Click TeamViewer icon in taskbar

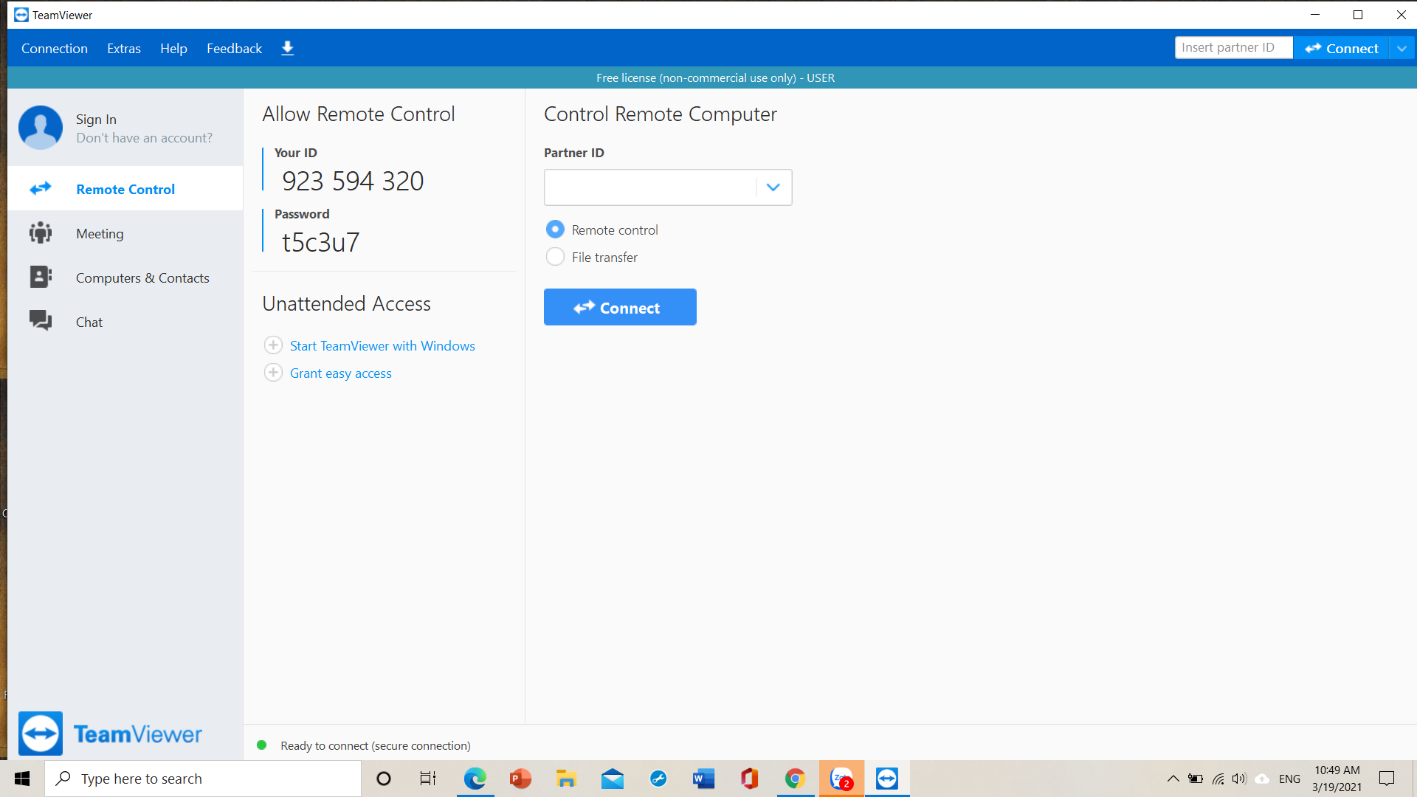(x=887, y=779)
